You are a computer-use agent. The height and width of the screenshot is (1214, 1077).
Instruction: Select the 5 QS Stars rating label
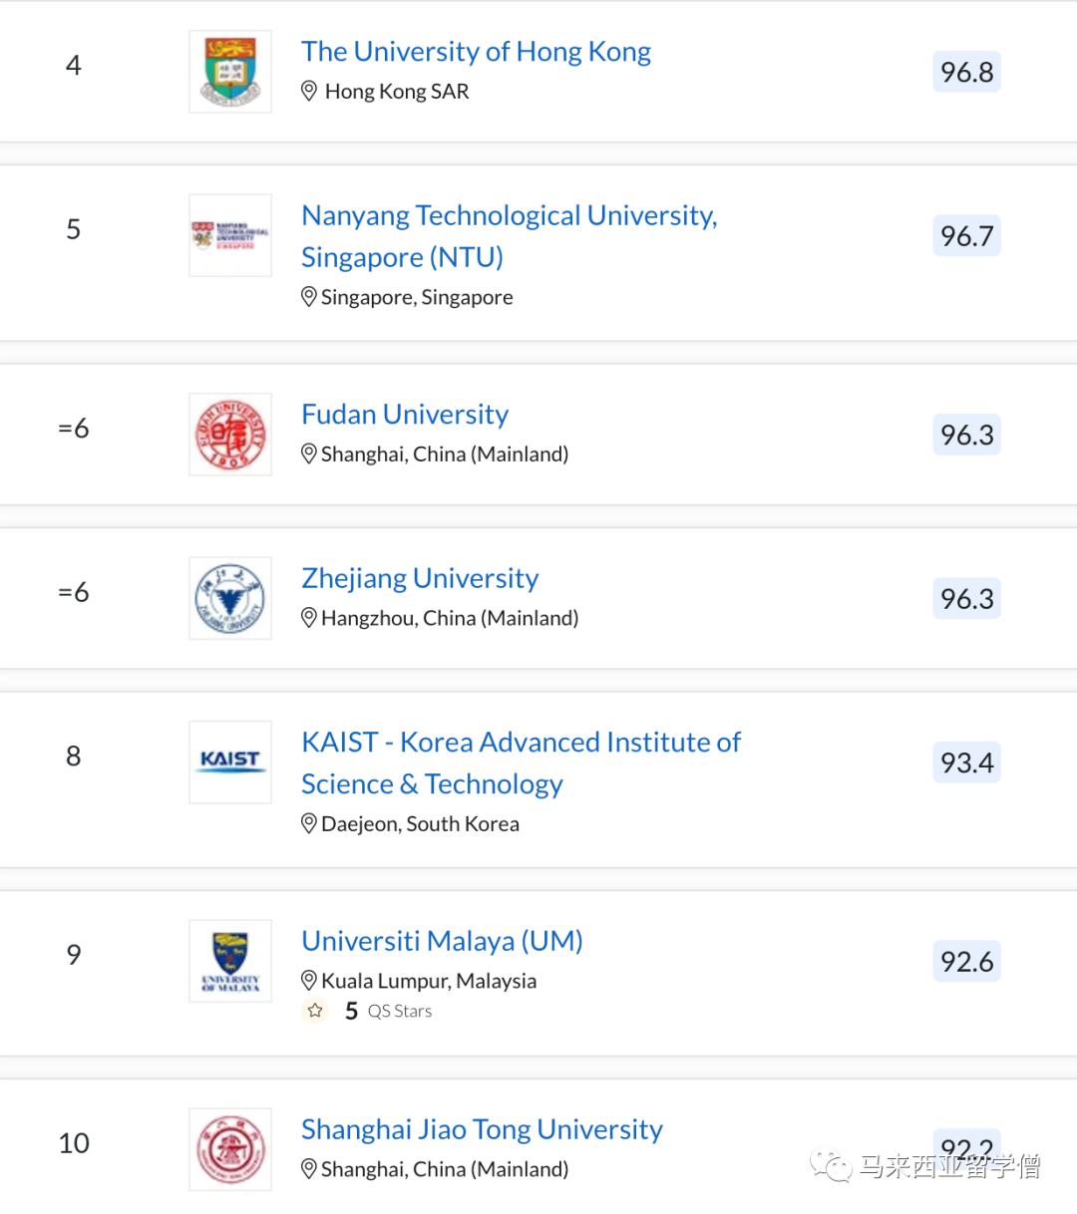tap(389, 1010)
